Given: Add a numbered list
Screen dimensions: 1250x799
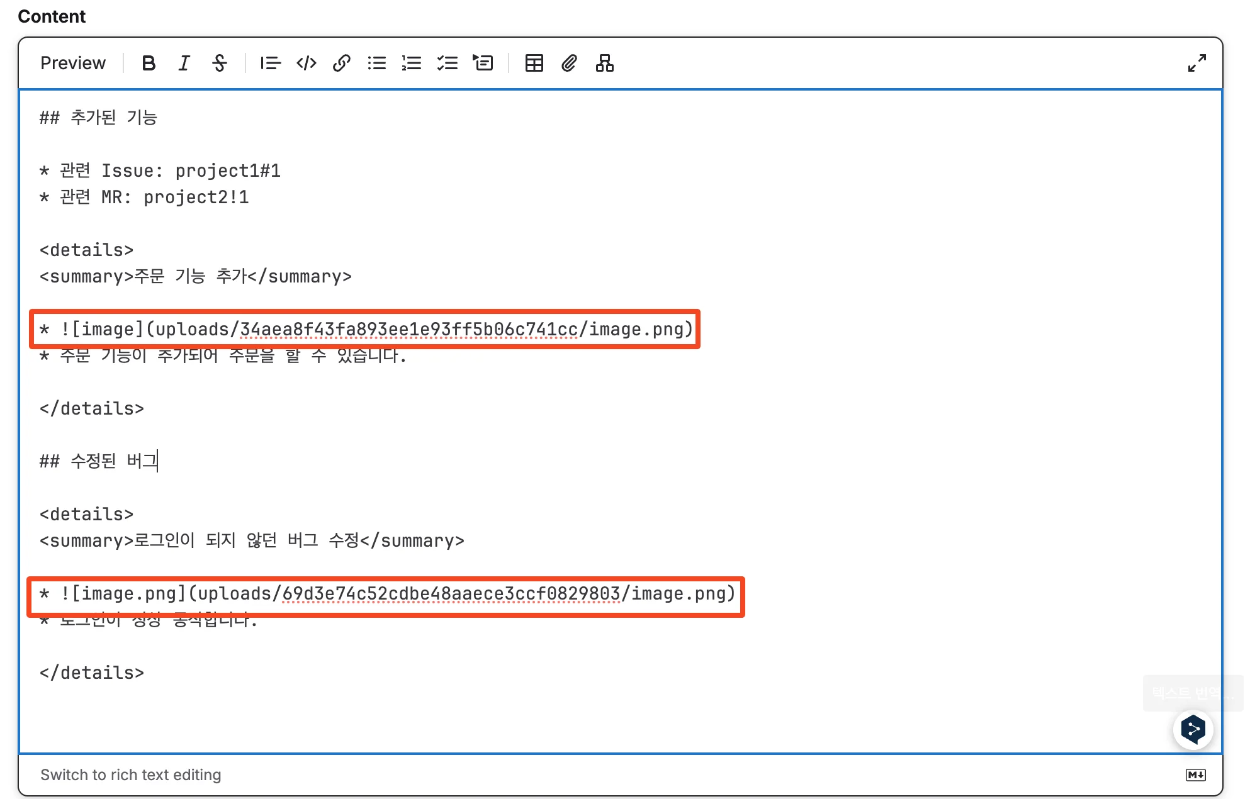Looking at the screenshot, I should pos(412,63).
